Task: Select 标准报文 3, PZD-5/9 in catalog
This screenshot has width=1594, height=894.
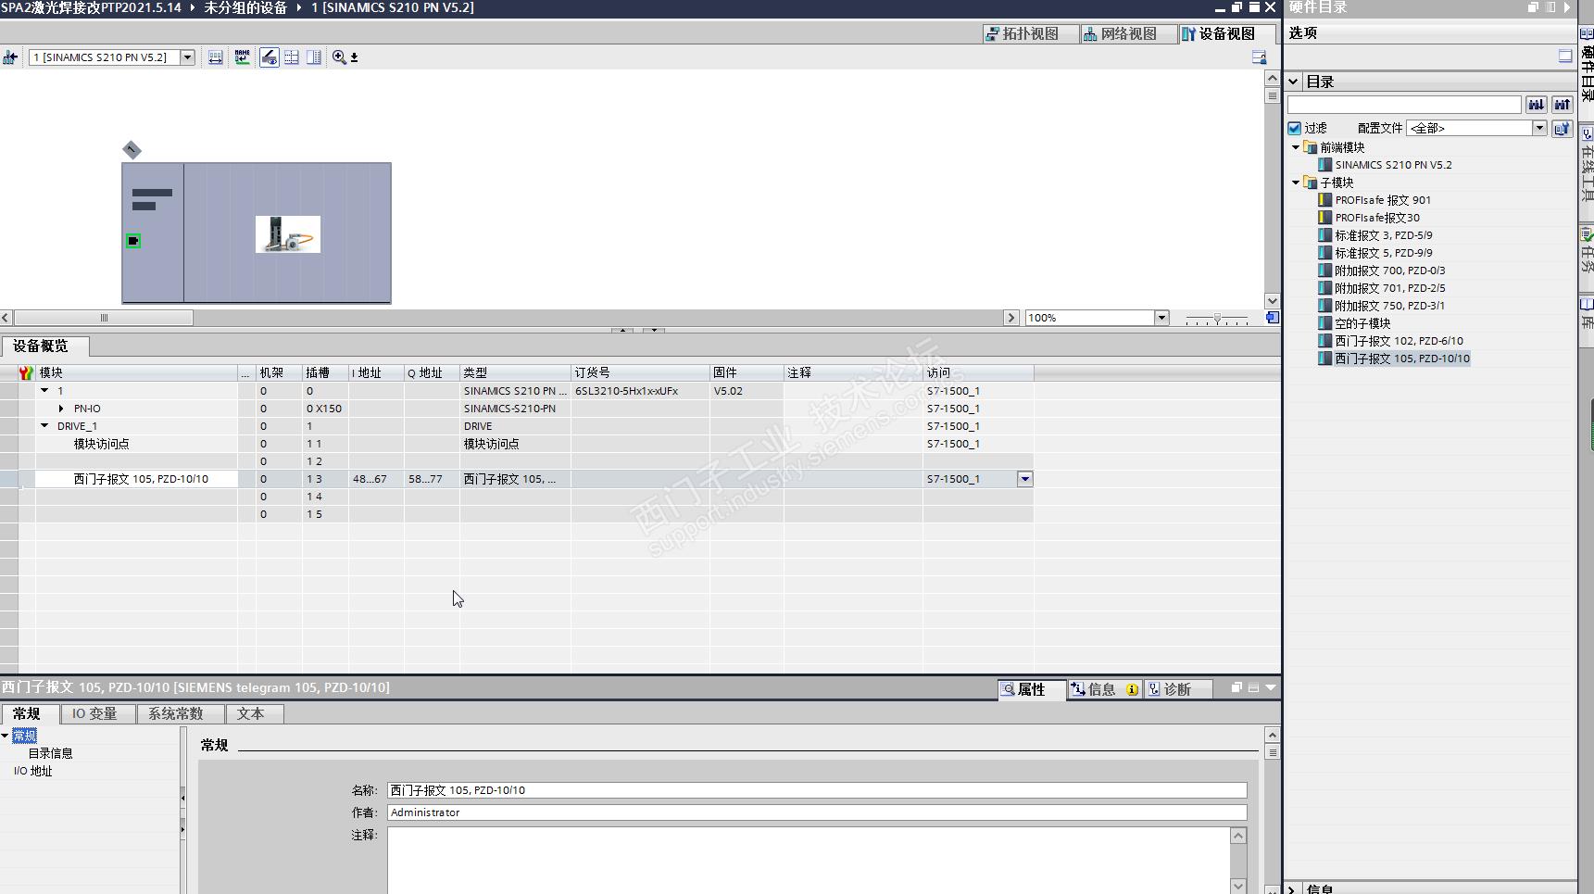Action: [x=1383, y=235]
